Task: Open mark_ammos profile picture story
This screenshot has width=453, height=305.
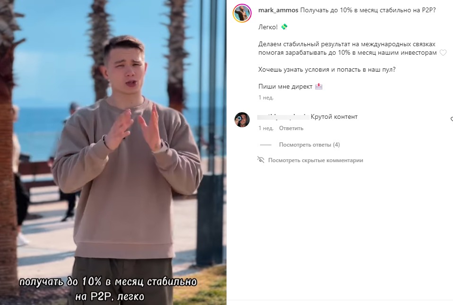Action: 242,13
